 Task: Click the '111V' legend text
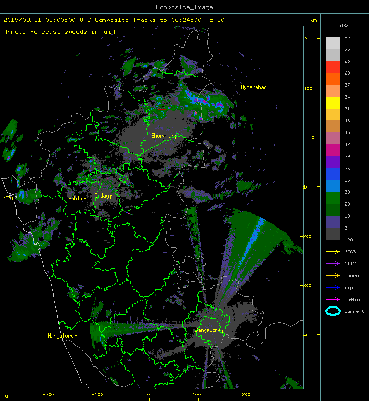tap(350, 264)
